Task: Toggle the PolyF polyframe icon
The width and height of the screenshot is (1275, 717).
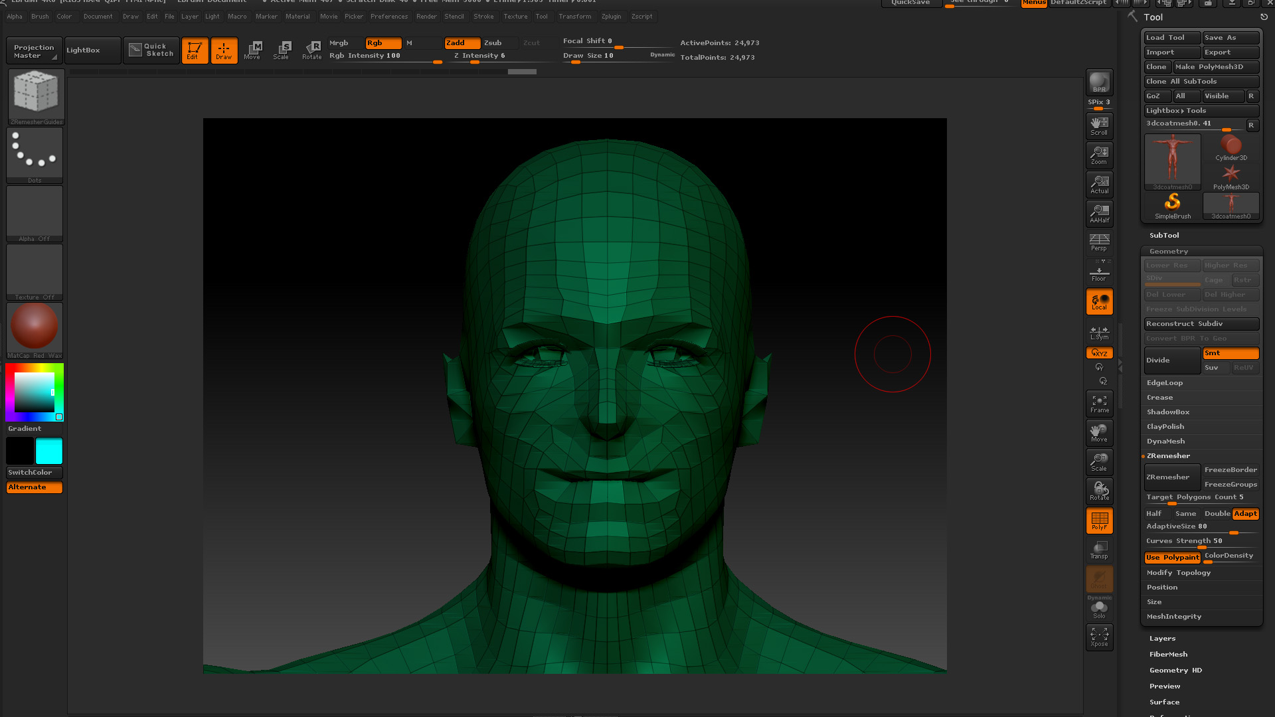Action: pyautogui.click(x=1099, y=520)
